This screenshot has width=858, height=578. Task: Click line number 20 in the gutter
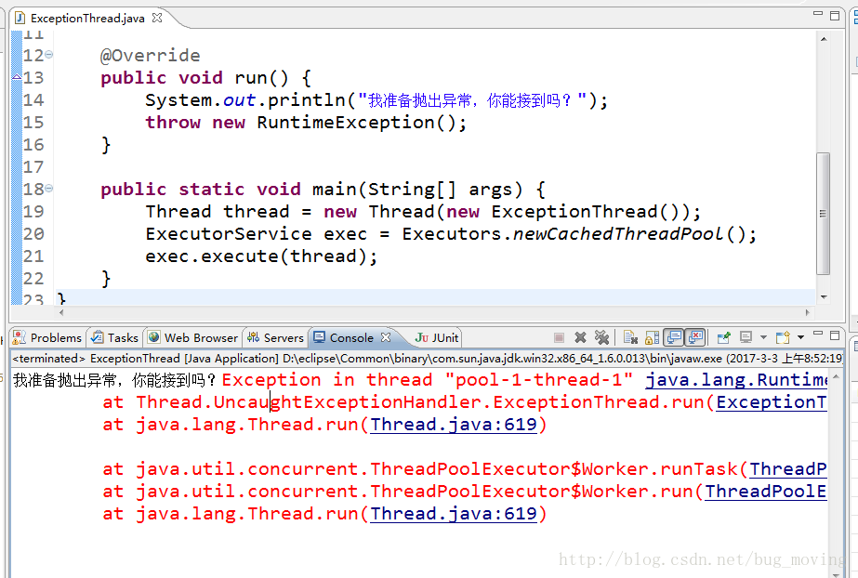pos(33,234)
